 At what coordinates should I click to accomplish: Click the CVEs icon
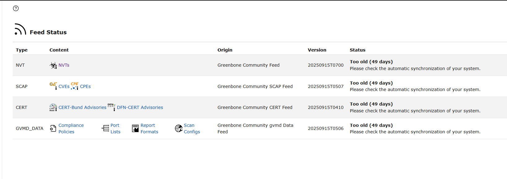(53, 85)
